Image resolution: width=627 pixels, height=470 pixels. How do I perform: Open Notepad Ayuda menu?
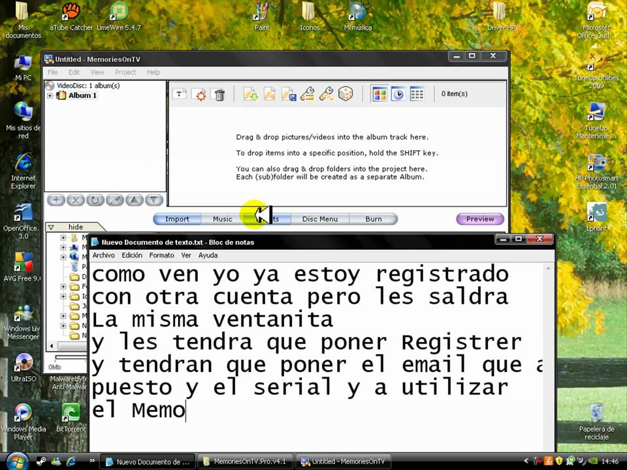[x=208, y=255]
